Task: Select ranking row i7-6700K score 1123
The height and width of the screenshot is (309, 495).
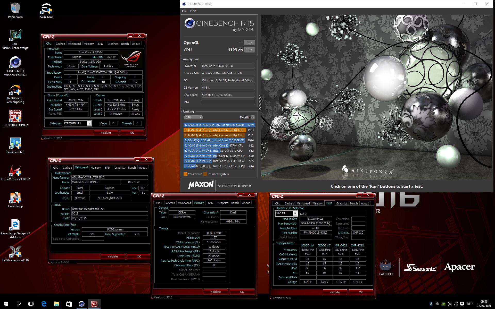Action: (219, 130)
